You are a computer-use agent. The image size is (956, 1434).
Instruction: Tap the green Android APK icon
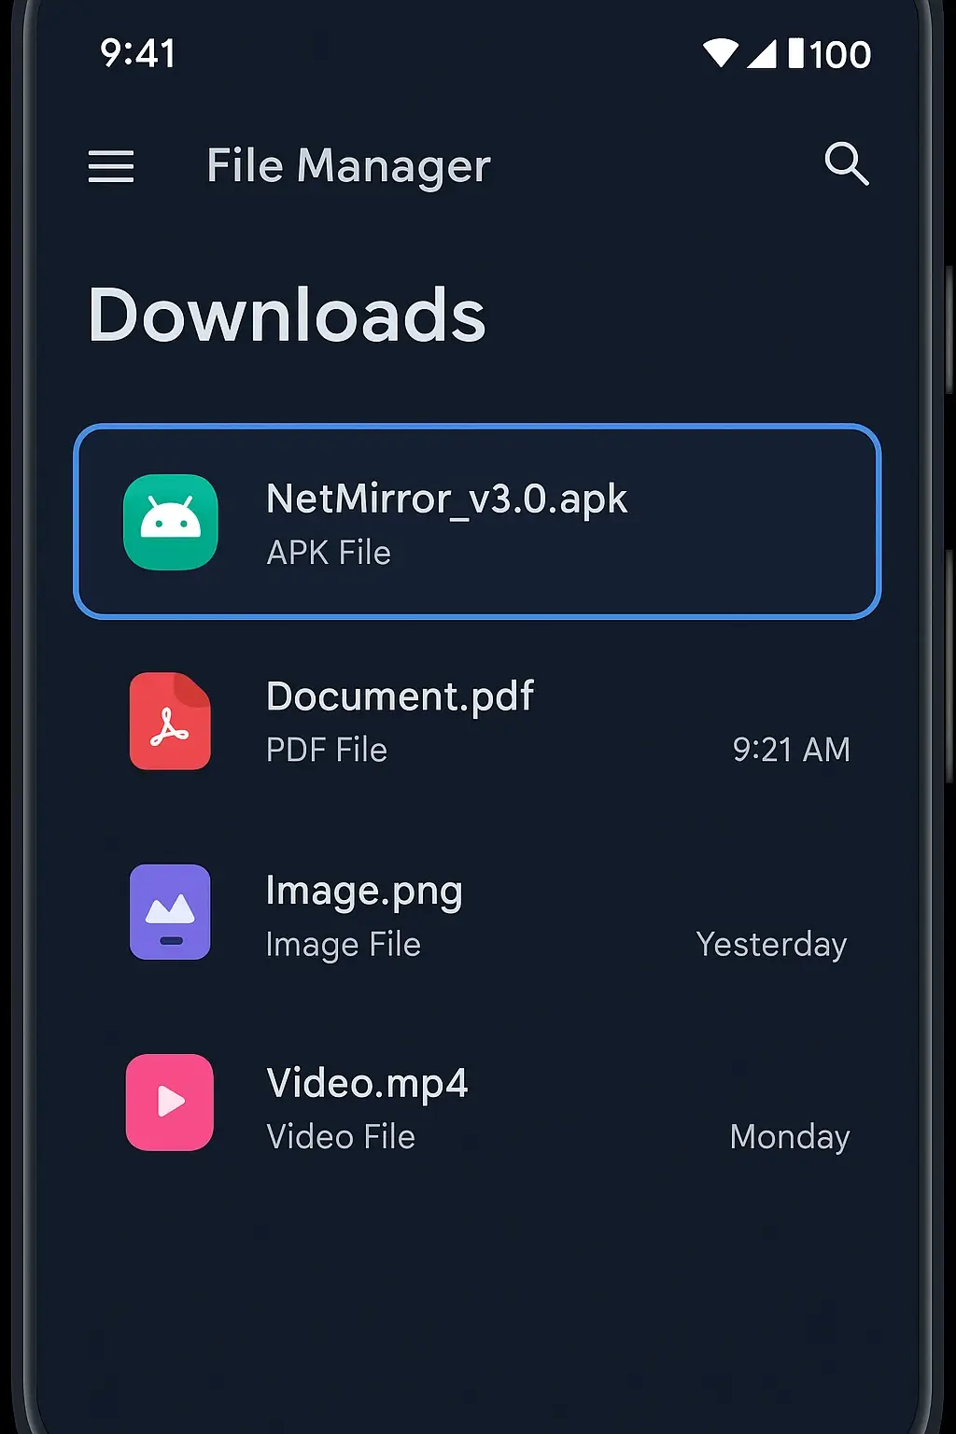click(x=171, y=522)
